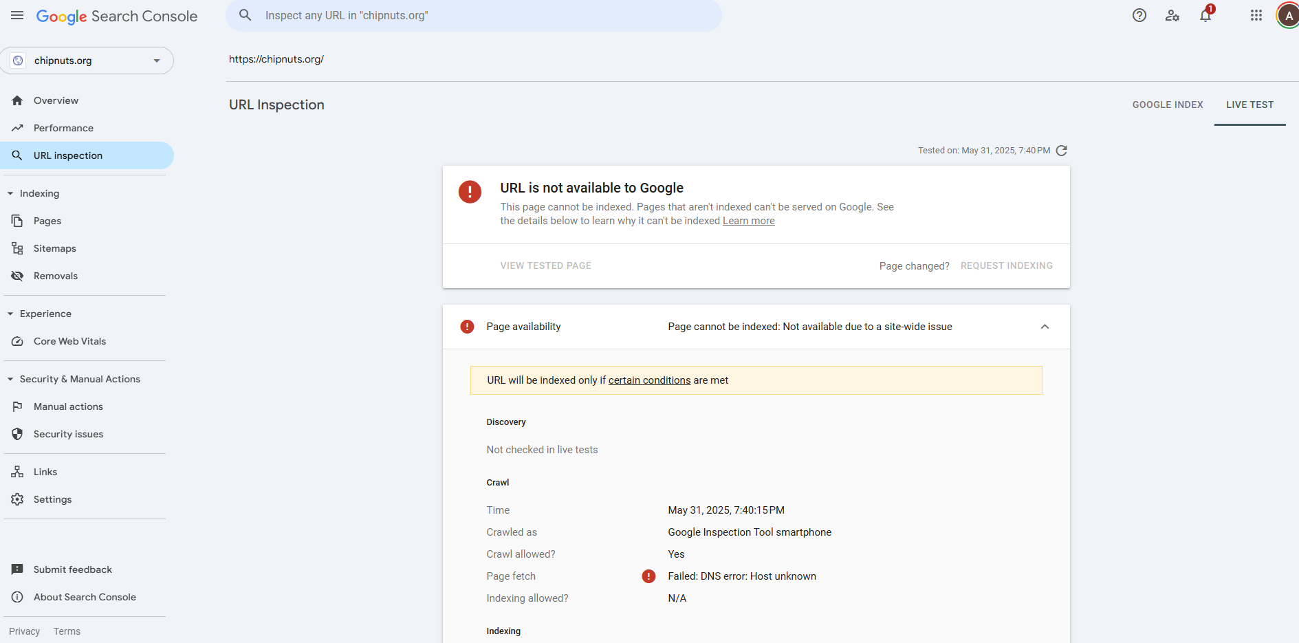Open the Performance report
This screenshot has width=1299, height=643.
click(x=87, y=128)
